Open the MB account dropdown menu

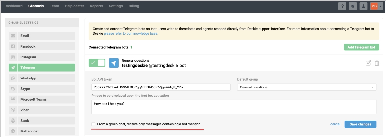pos(376,6)
